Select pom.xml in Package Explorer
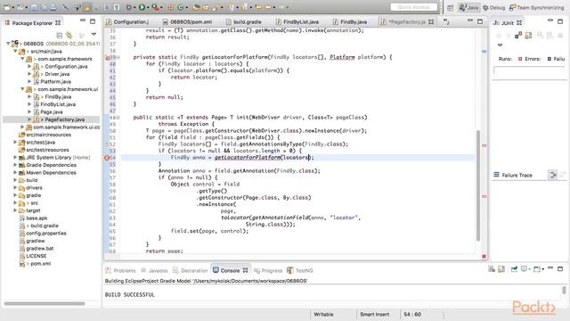 40,264
